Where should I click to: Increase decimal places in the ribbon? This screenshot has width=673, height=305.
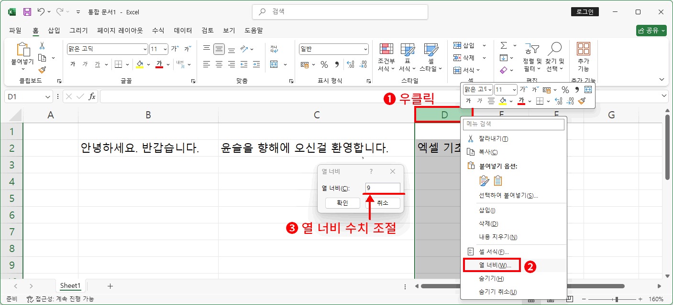pyautogui.click(x=350, y=64)
